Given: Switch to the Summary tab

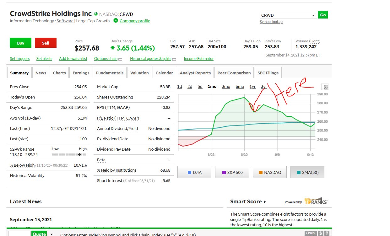Looking at the screenshot, I should (x=19, y=73).
